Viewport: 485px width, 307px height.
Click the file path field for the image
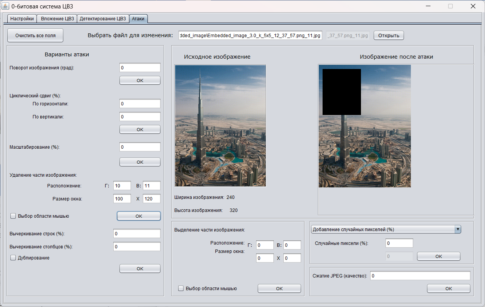tap(250, 35)
